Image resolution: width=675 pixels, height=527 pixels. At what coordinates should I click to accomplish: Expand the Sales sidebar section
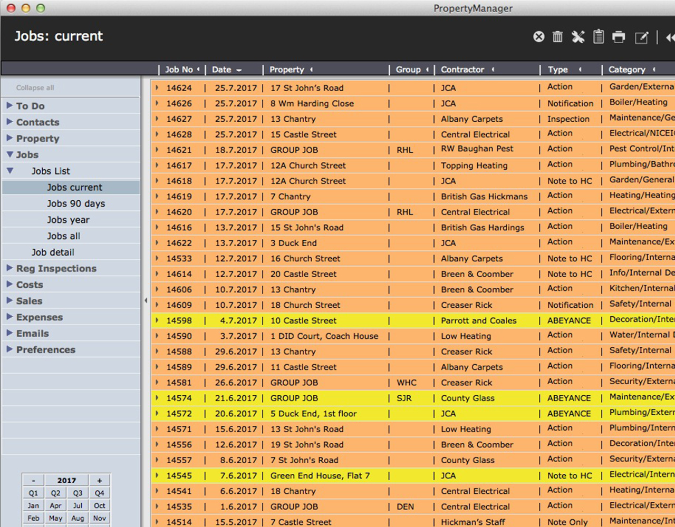[x=9, y=301]
